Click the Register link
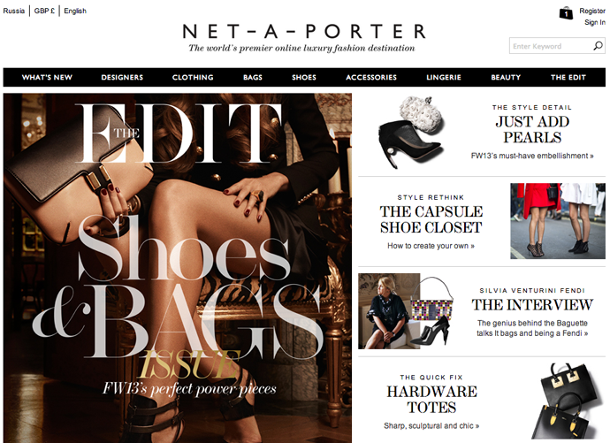The width and height of the screenshot is (610, 443). (x=592, y=11)
